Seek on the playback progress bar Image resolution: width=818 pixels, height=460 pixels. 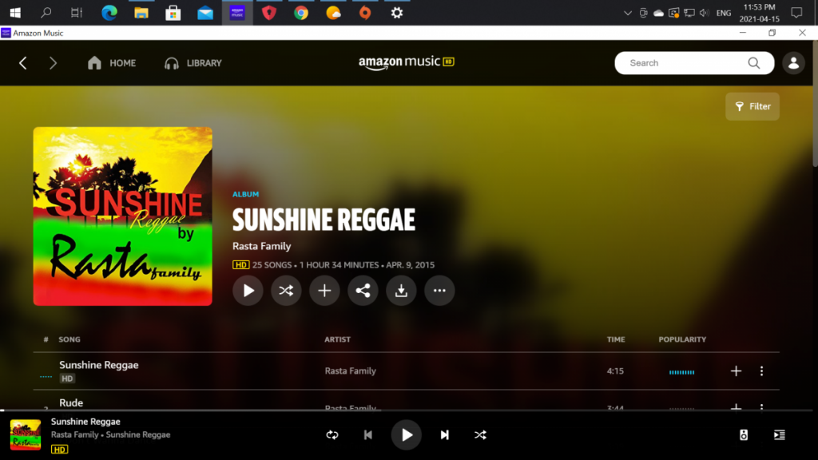[x=407, y=410]
